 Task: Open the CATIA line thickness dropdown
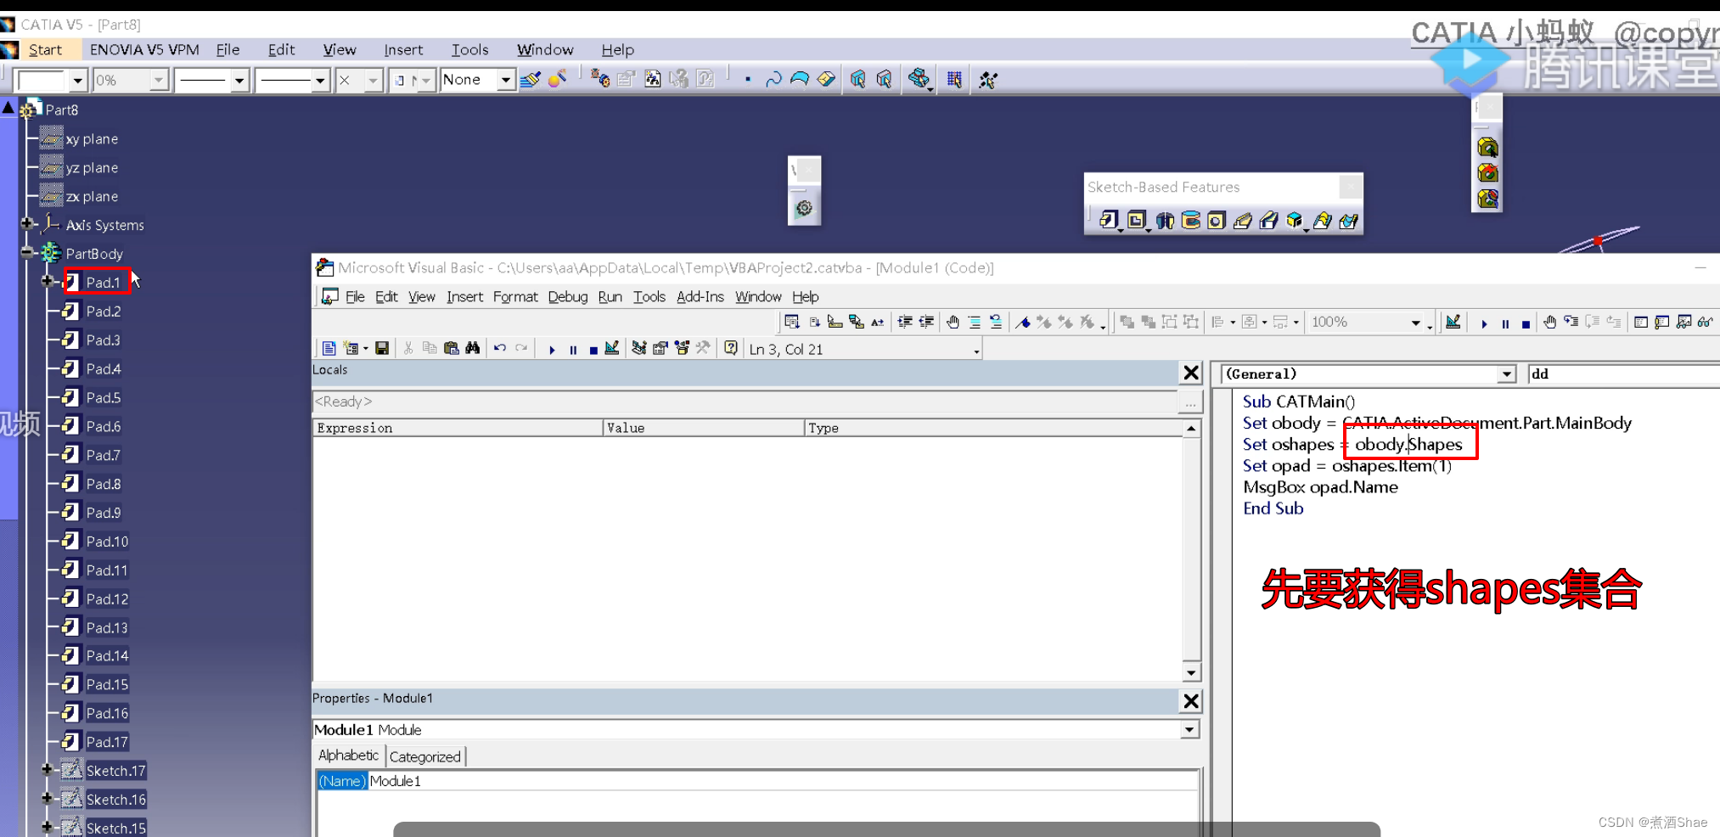click(239, 81)
